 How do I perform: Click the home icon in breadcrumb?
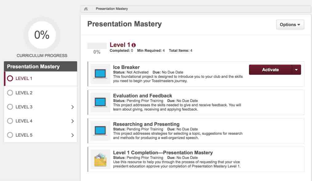(86, 9)
